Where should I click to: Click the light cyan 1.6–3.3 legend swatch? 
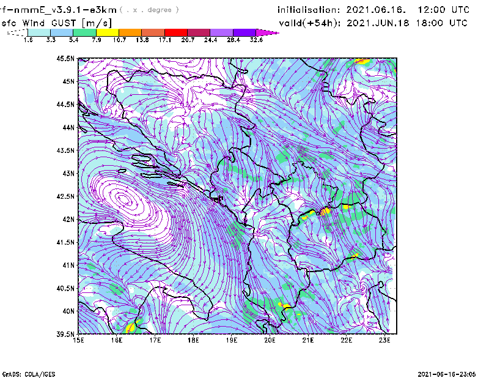tap(39, 32)
